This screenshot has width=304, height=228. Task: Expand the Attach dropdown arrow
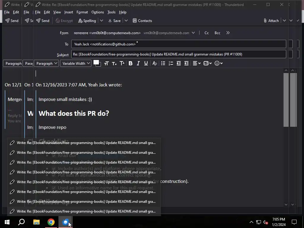click(284, 20)
